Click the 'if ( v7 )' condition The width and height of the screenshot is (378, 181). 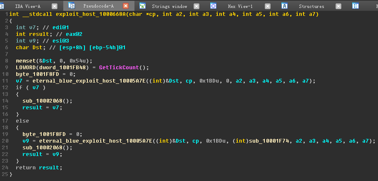[x=31, y=88]
